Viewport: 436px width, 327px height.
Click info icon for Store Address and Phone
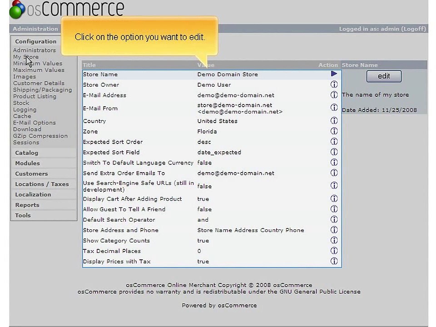click(x=334, y=230)
